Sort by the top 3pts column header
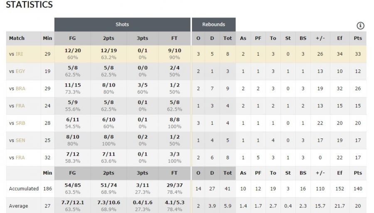374x213 pixels. click(x=142, y=38)
